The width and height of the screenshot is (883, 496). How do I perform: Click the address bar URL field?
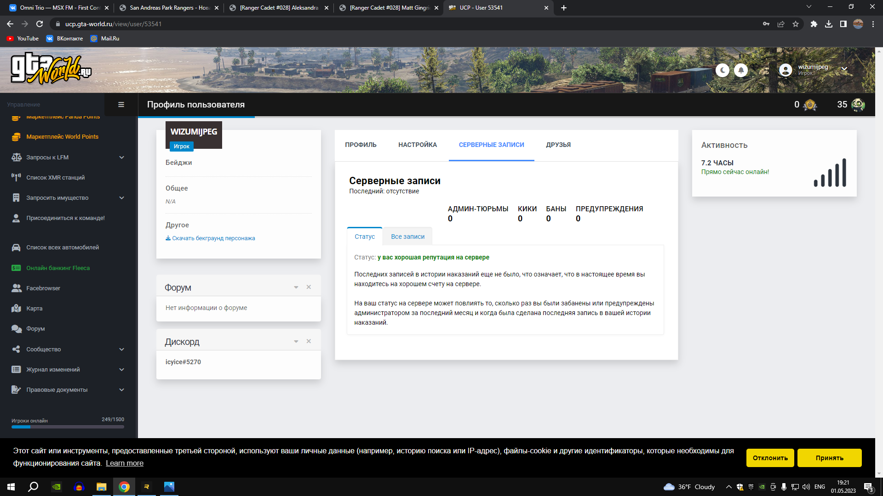click(405, 24)
